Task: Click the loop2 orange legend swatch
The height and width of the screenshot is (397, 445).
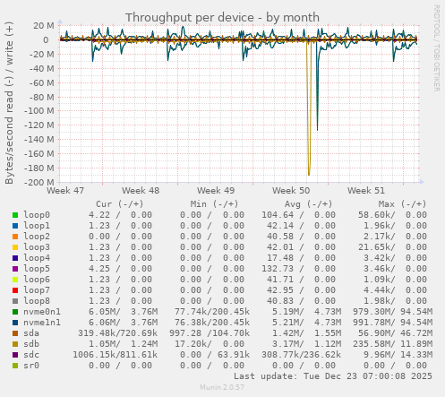Action: pyautogui.click(x=15, y=237)
